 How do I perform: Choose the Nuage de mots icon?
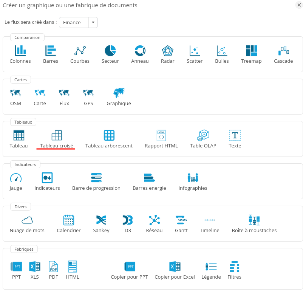27,220
